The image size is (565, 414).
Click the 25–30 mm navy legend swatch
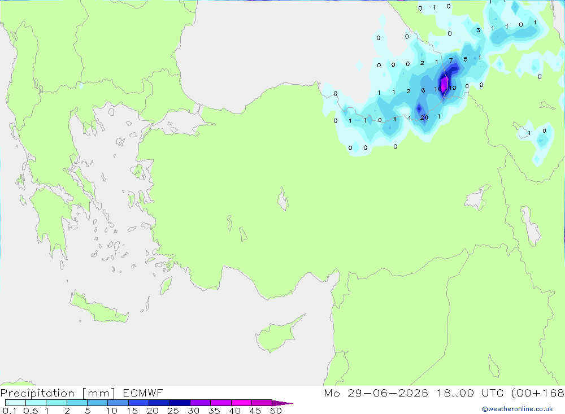[180, 403]
